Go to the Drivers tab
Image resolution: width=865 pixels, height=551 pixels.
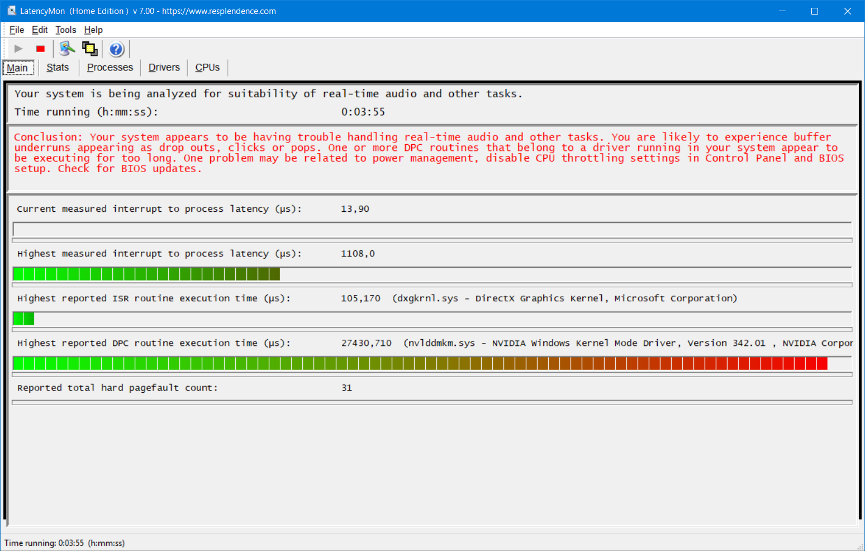[x=164, y=68]
